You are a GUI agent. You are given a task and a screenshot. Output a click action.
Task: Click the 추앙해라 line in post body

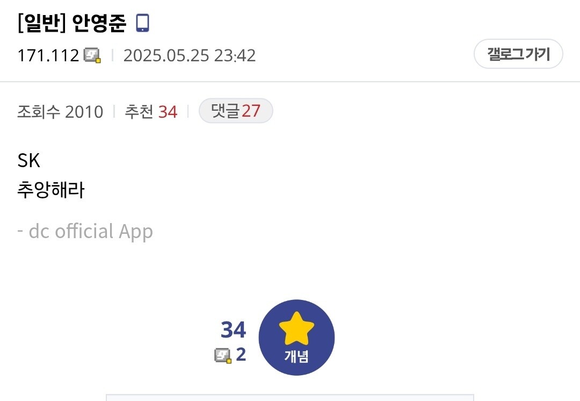[51, 190]
